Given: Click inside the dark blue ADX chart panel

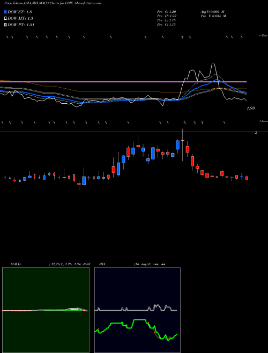Looking at the screenshot, I should [137, 310].
